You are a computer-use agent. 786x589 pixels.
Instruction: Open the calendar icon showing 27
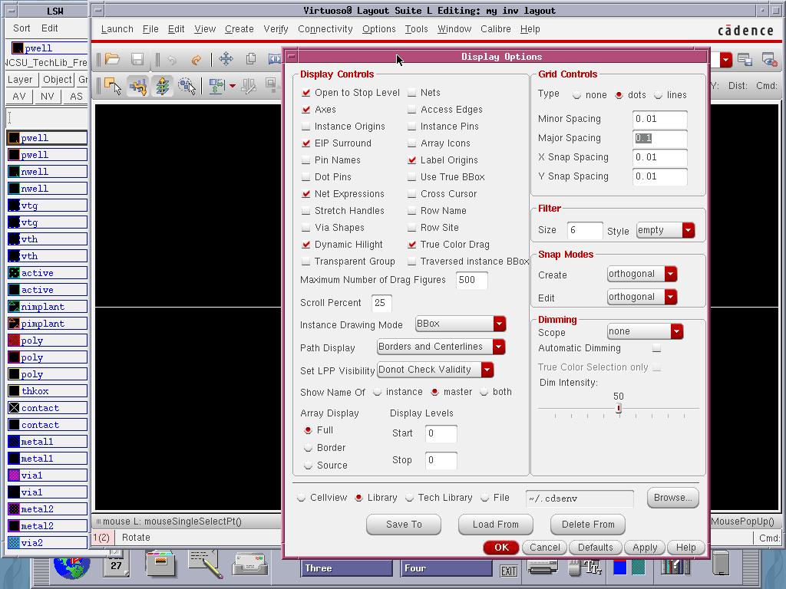116,564
